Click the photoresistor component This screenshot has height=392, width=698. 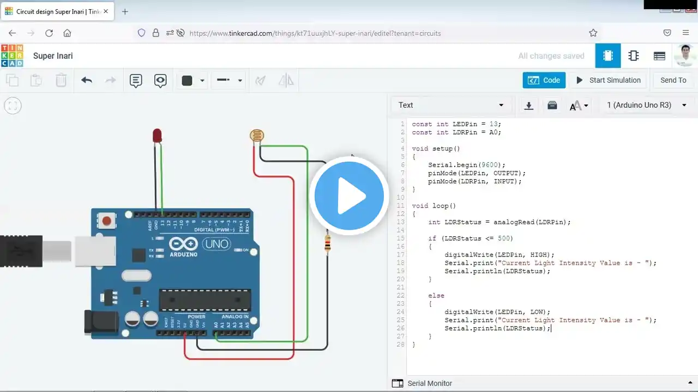click(256, 136)
